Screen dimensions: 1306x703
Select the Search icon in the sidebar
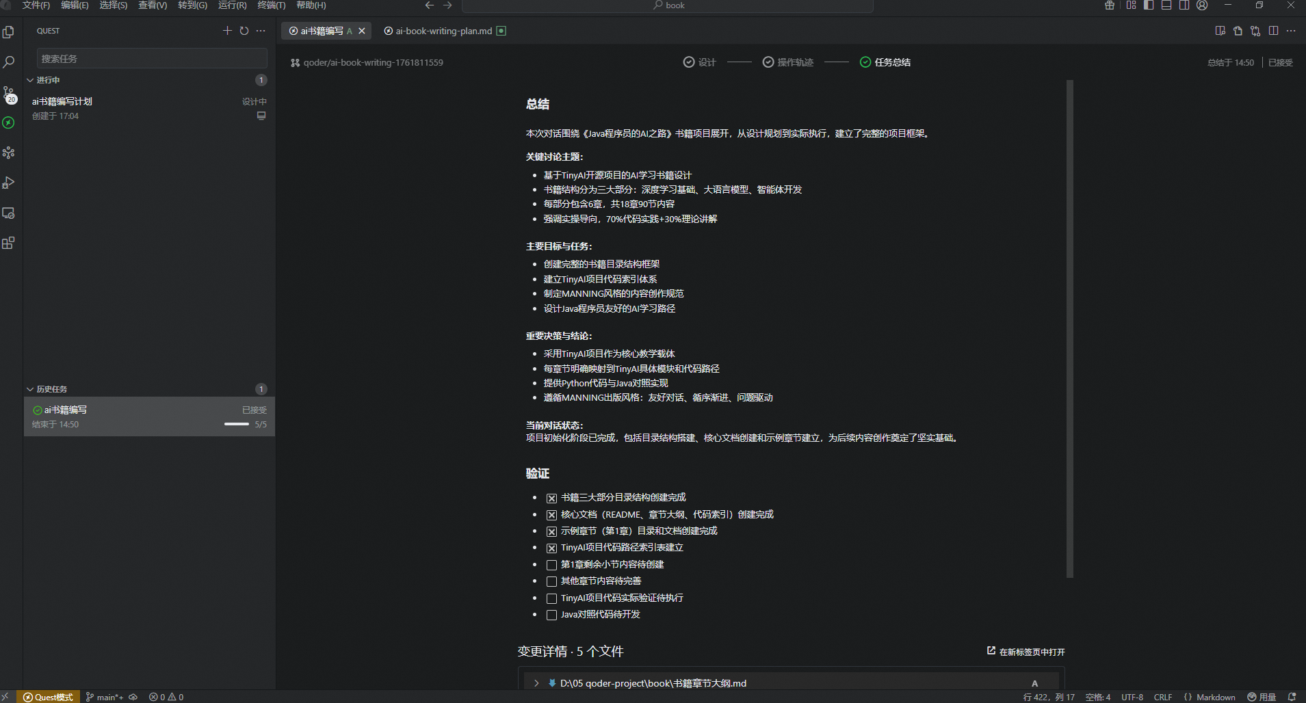click(9, 62)
